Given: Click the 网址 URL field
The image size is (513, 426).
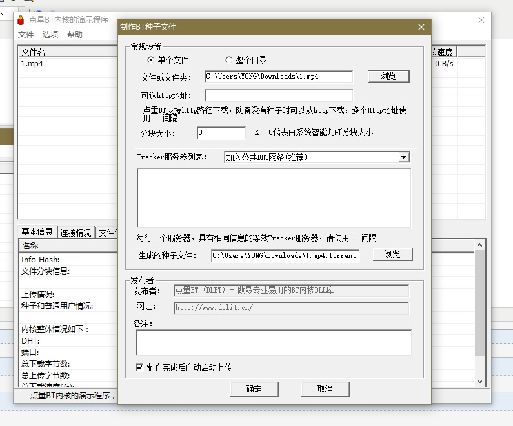Looking at the screenshot, I should click(291, 308).
